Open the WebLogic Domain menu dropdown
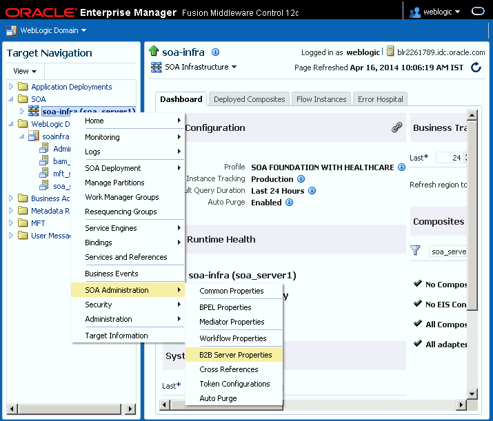The image size is (493, 421). (46, 30)
